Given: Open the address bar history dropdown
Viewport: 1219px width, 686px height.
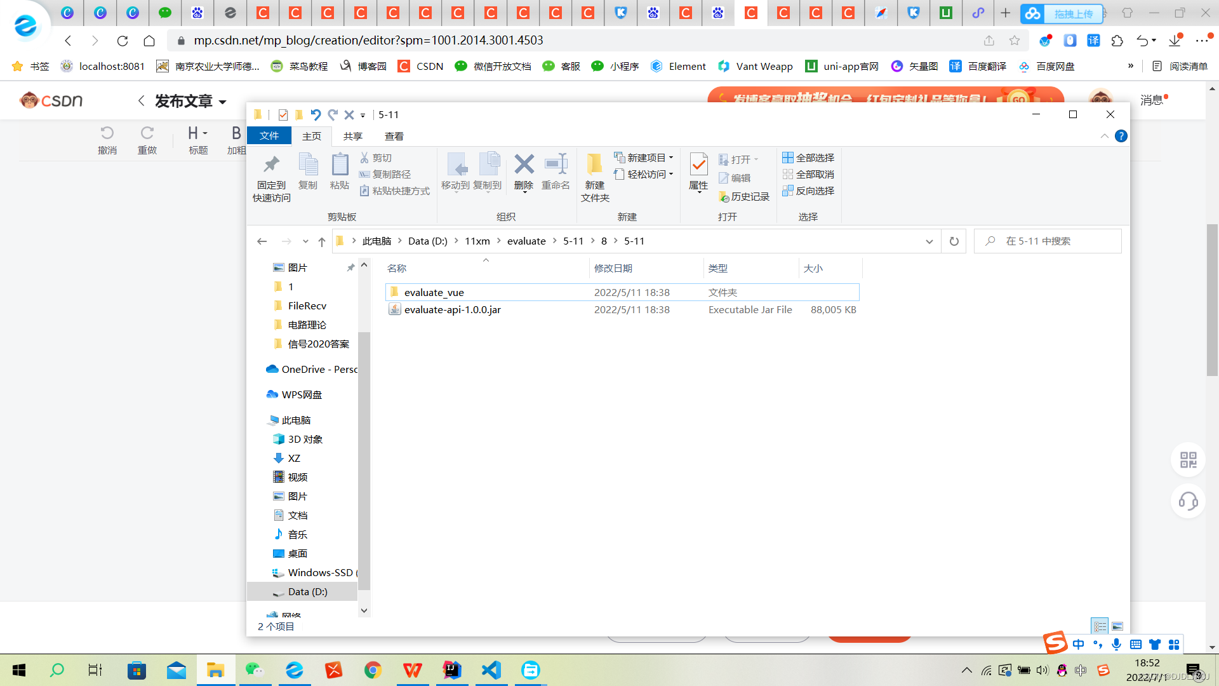Looking at the screenshot, I should (929, 241).
